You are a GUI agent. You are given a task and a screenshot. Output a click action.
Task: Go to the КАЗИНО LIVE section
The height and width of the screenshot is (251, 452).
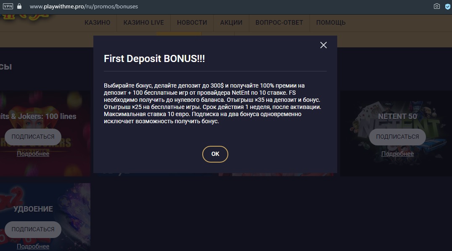coord(143,23)
